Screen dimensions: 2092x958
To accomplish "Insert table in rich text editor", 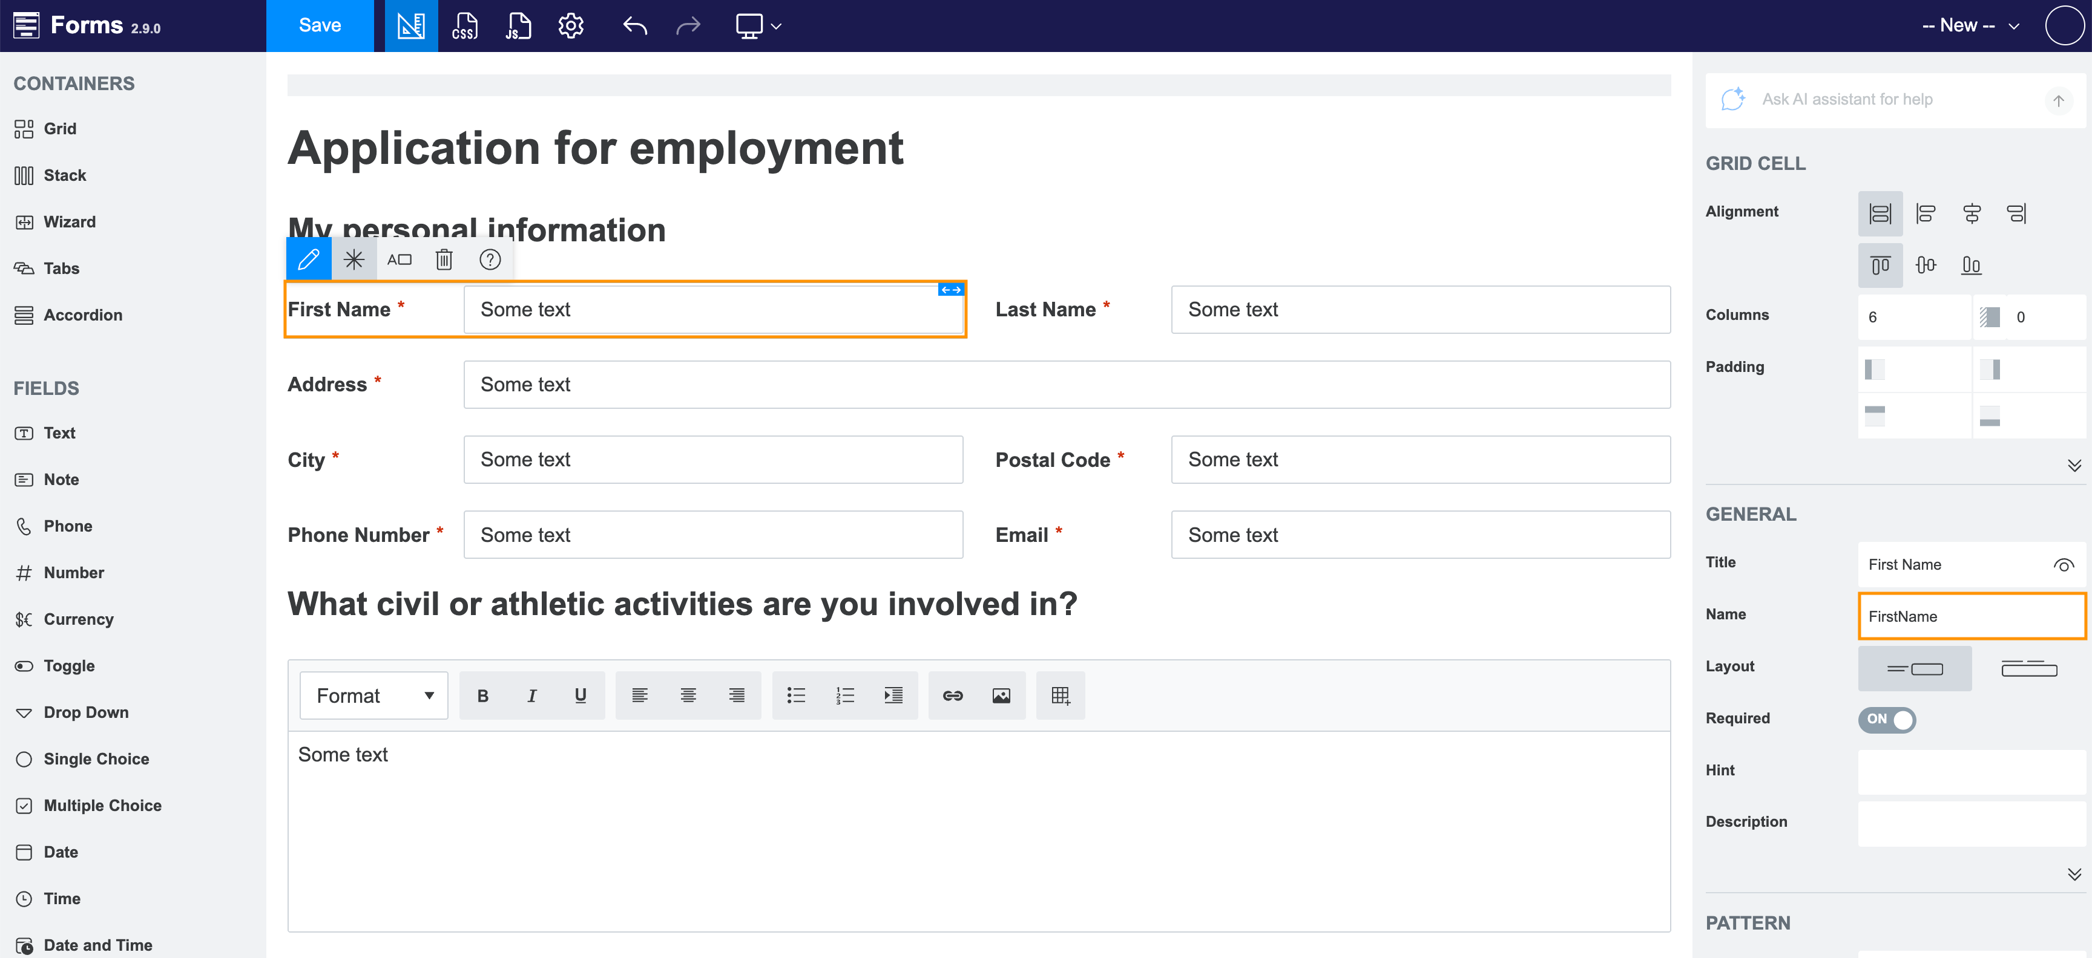I will [1061, 695].
